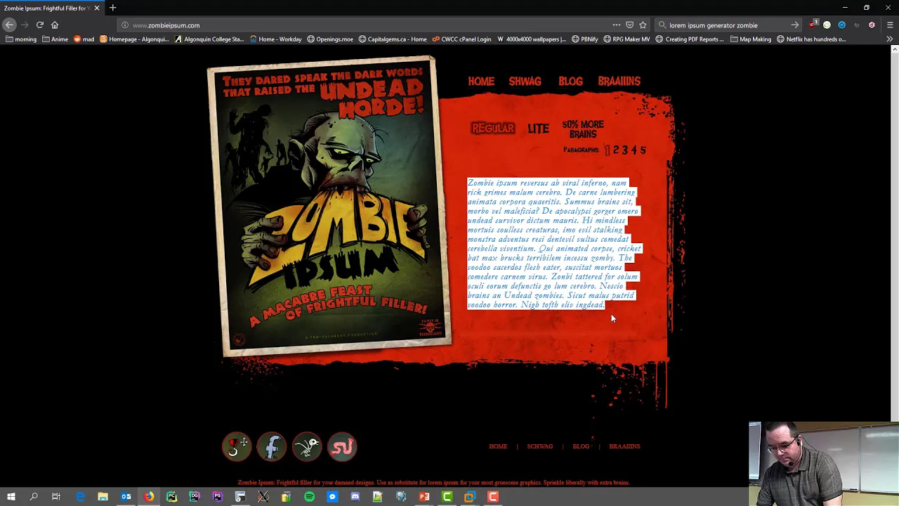Open BRAAIIINS in site top menu
This screenshot has width=899, height=506.
coord(619,82)
